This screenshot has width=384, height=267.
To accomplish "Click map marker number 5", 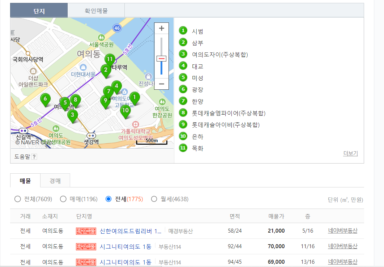I will 65,103.
